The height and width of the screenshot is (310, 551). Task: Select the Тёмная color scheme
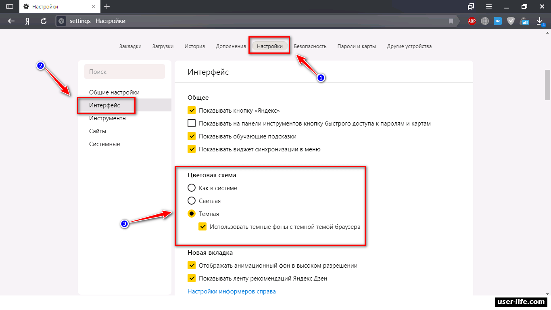pyautogui.click(x=192, y=214)
